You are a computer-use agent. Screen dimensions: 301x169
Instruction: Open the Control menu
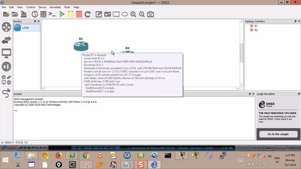[31, 7]
